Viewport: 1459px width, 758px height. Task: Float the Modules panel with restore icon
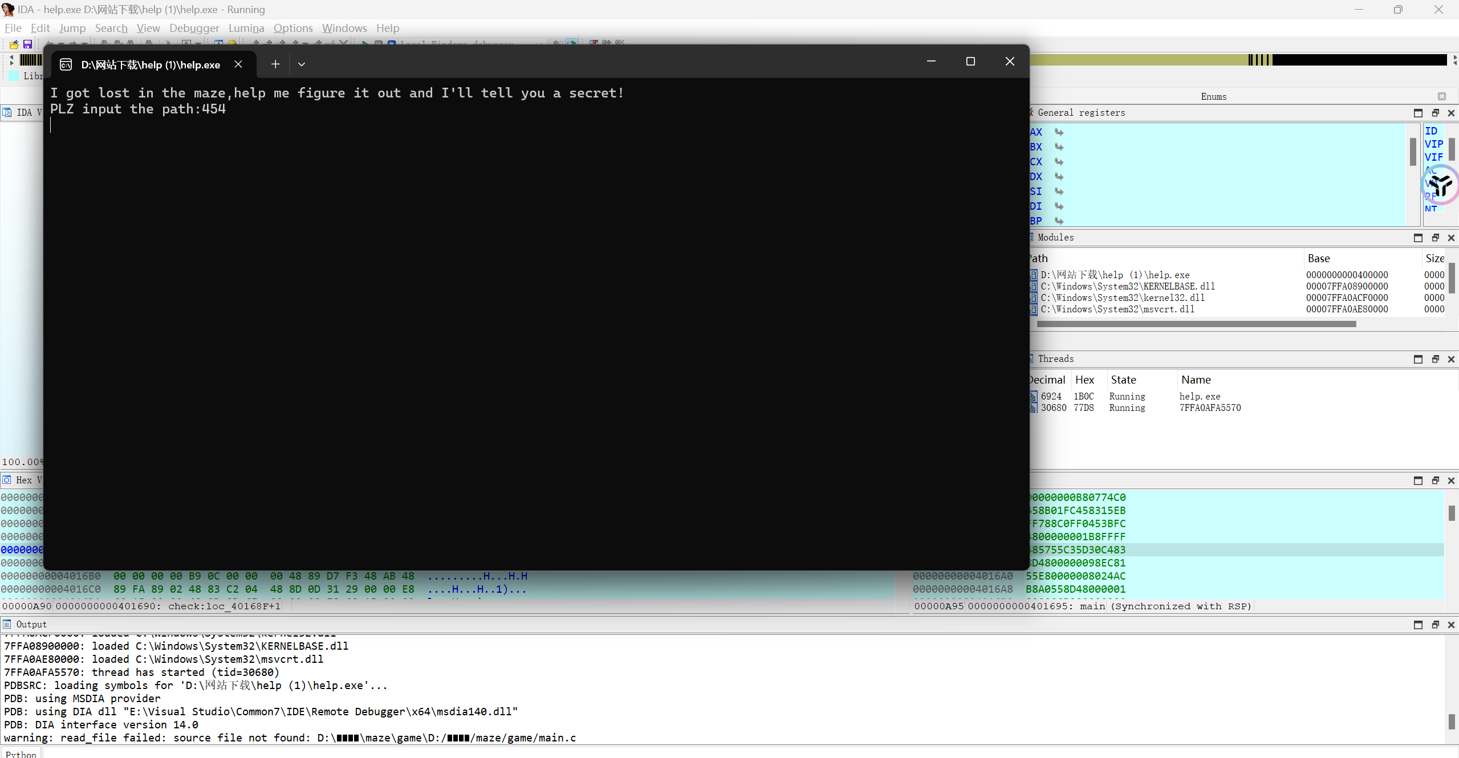(x=1435, y=238)
